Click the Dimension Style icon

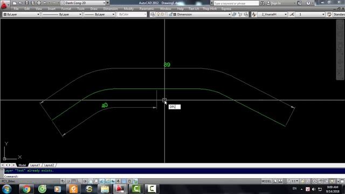pos(292,15)
